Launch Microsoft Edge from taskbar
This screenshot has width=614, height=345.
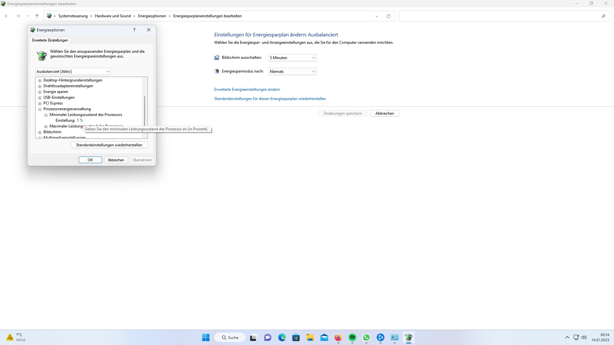point(282,338)
